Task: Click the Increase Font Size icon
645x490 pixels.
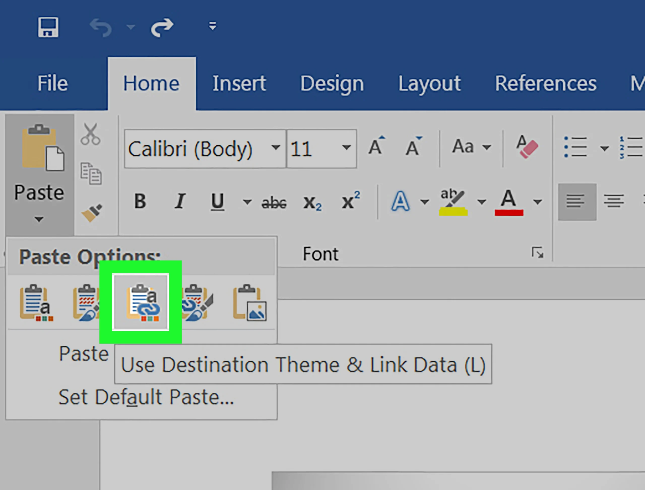Action: coord(376,146)
